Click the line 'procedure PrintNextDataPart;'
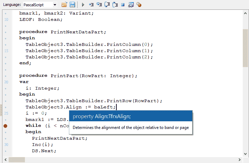 coord(63,32)
